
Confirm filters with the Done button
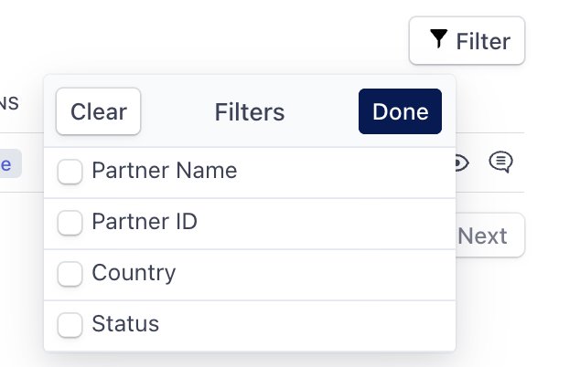pos(400,111)
